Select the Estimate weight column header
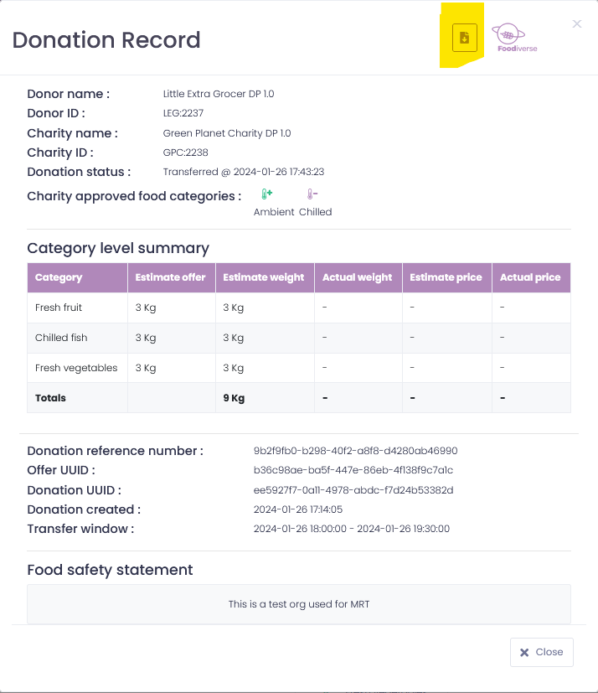 point(265,277)
